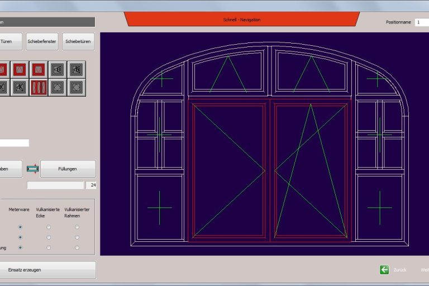Click the Füllungen button
This screenshot has width=429, height=286.
coord(68,169)
